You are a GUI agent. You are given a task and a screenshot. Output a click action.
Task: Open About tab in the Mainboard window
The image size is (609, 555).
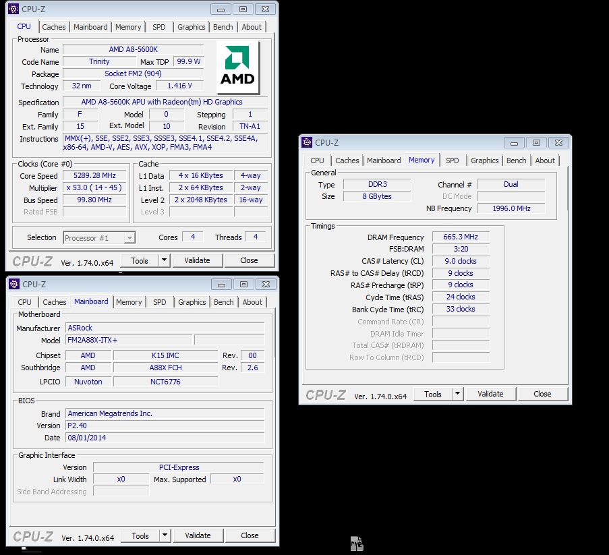pyautogui.click(x=252, y=302)
